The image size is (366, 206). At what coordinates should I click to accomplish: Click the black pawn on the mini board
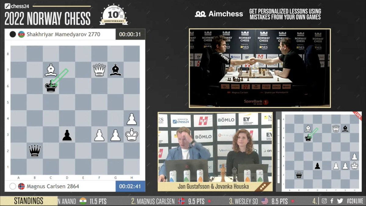[x=317, y=166]
